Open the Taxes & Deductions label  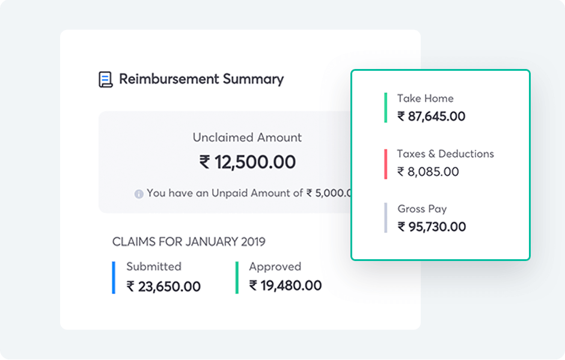(445, 154)
